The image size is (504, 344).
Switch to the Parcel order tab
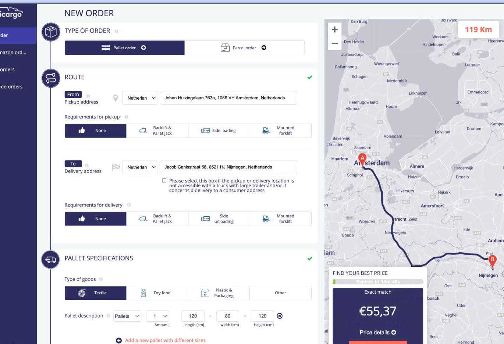pos(244,47)
